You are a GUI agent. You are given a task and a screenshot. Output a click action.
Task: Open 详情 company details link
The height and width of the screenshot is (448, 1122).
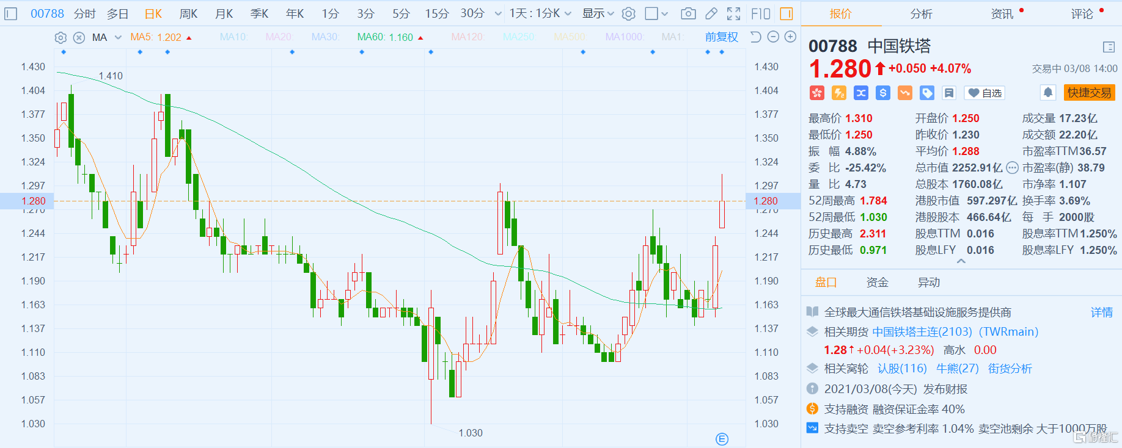point(1102,313)
